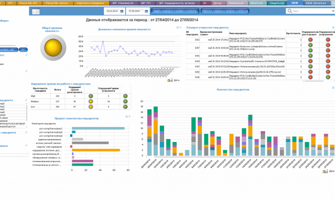
Task: Expand the search box dropdown arrow
Action: pyautogui.click(x=333, y=11)
